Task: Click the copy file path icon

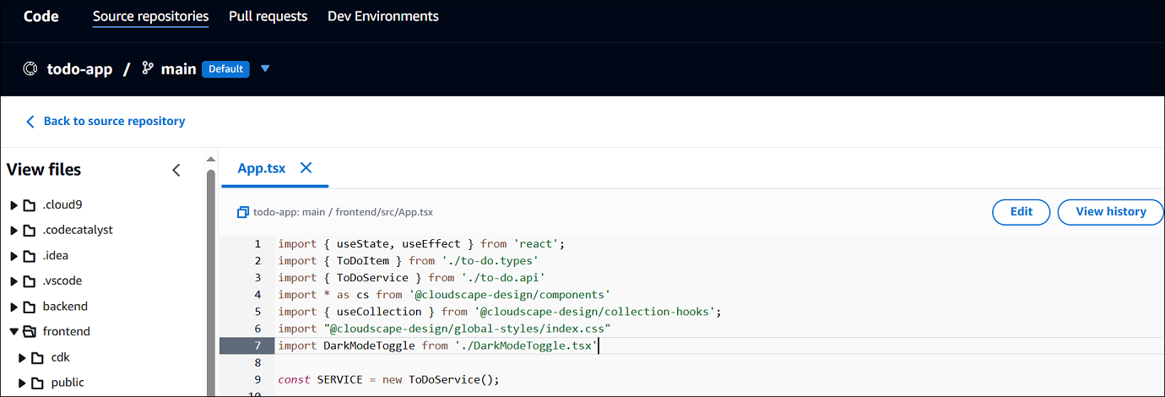Action: [x=243, y=213]
